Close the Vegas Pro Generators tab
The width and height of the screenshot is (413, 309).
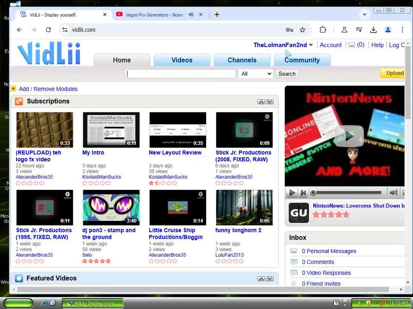click(x=201, y=14)
